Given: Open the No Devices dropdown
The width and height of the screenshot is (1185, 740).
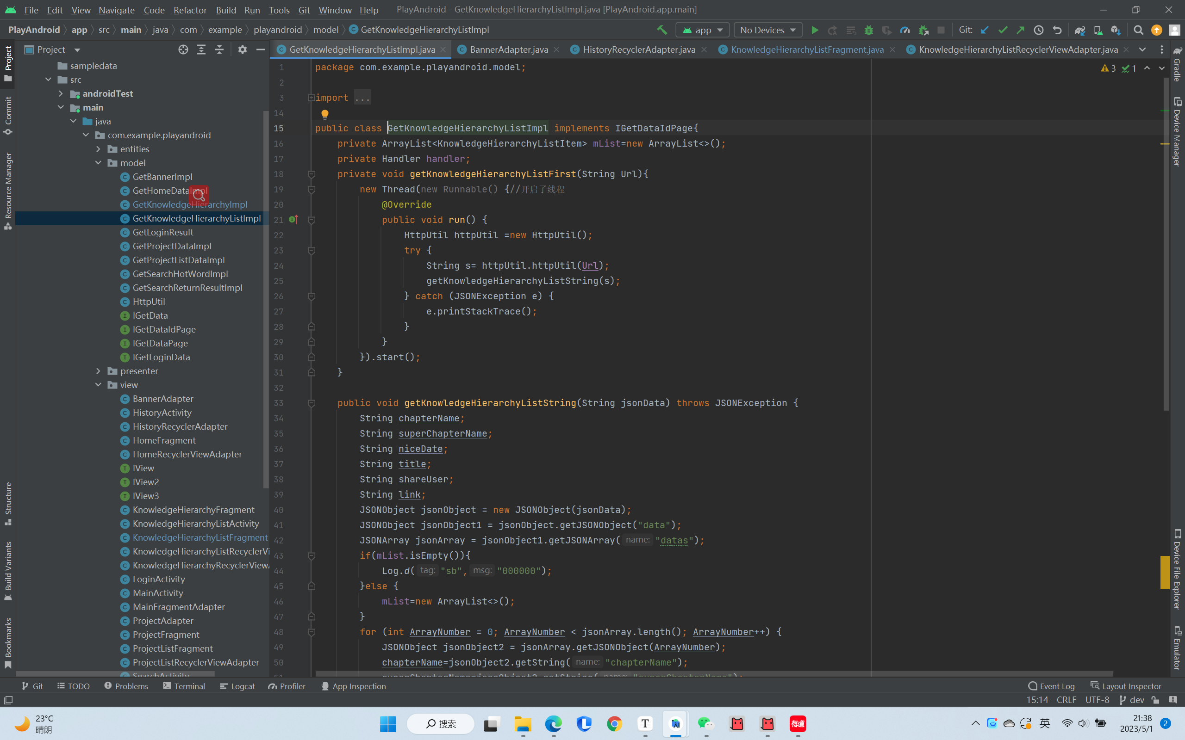Looking at the screenshot, I should [x=767, y=30].
